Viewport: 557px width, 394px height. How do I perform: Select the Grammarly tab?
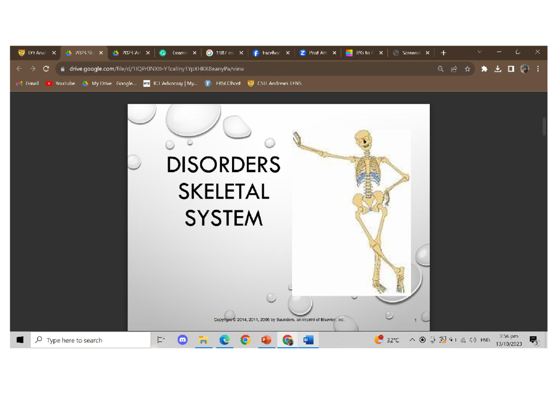pos(178,53)
